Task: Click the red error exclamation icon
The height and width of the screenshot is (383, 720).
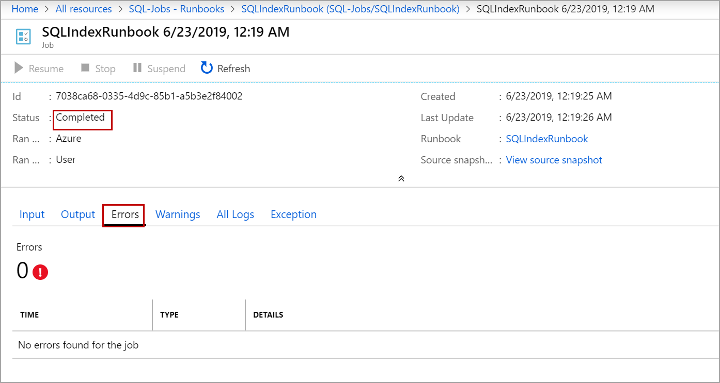Action: click(x=40, y=272)
